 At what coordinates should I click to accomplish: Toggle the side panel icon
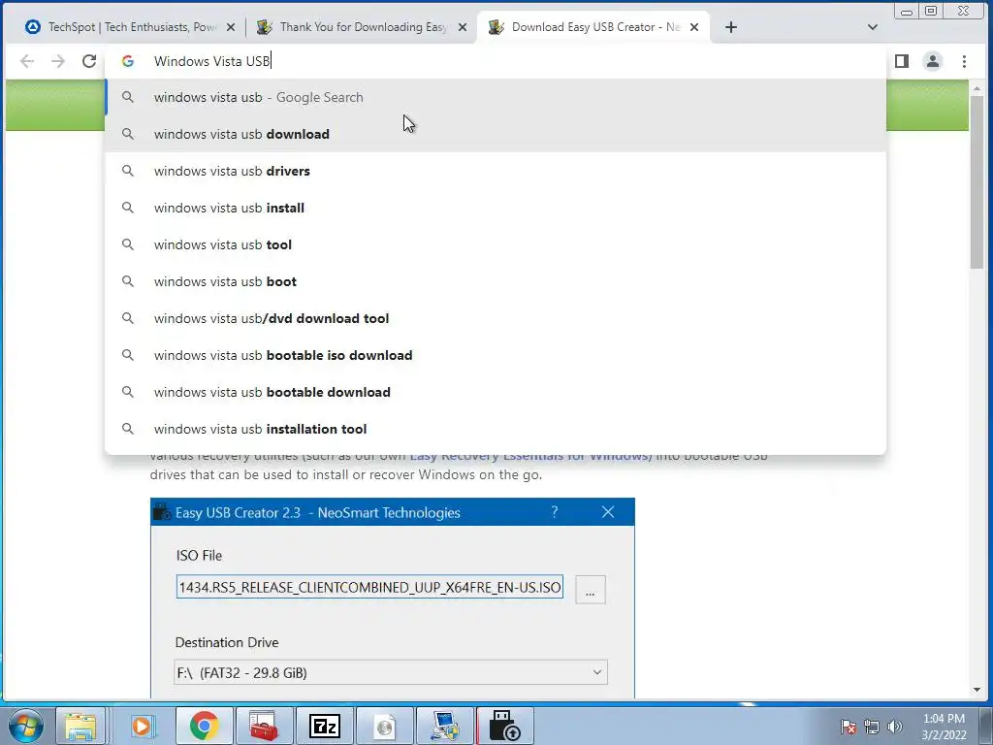[902, 61]
